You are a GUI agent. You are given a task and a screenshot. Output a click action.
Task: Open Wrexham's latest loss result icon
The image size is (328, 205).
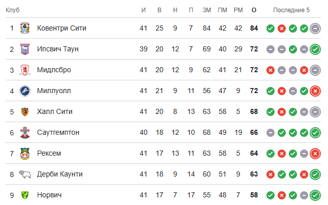click(315, 154)
